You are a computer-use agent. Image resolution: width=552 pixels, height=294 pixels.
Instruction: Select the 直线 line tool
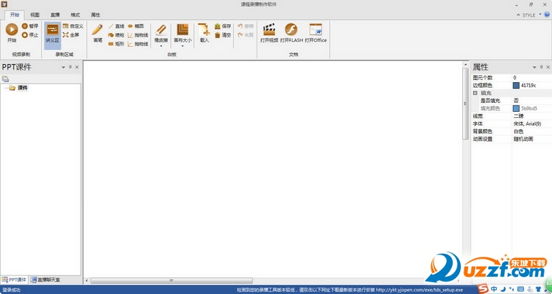pos(116,26)
